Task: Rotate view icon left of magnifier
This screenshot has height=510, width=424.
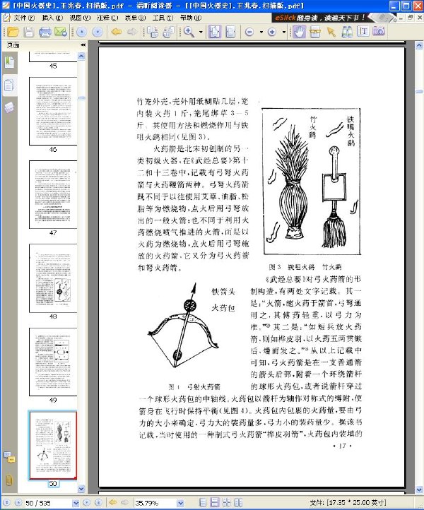Action: tap(169, 32)
